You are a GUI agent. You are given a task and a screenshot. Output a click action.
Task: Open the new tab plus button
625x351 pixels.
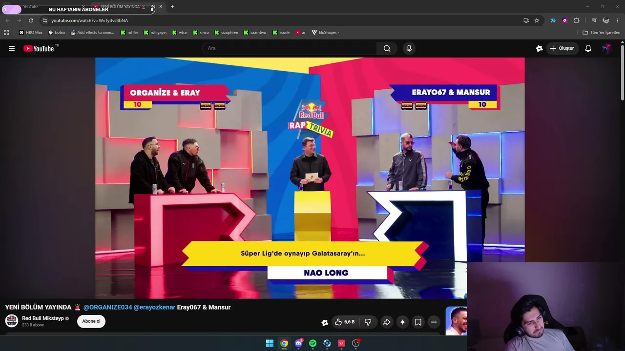(172, 7)
